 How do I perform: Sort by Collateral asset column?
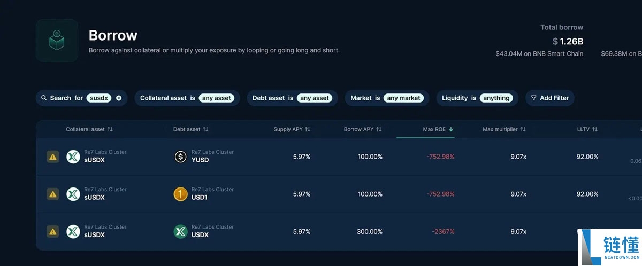[89, 129]
